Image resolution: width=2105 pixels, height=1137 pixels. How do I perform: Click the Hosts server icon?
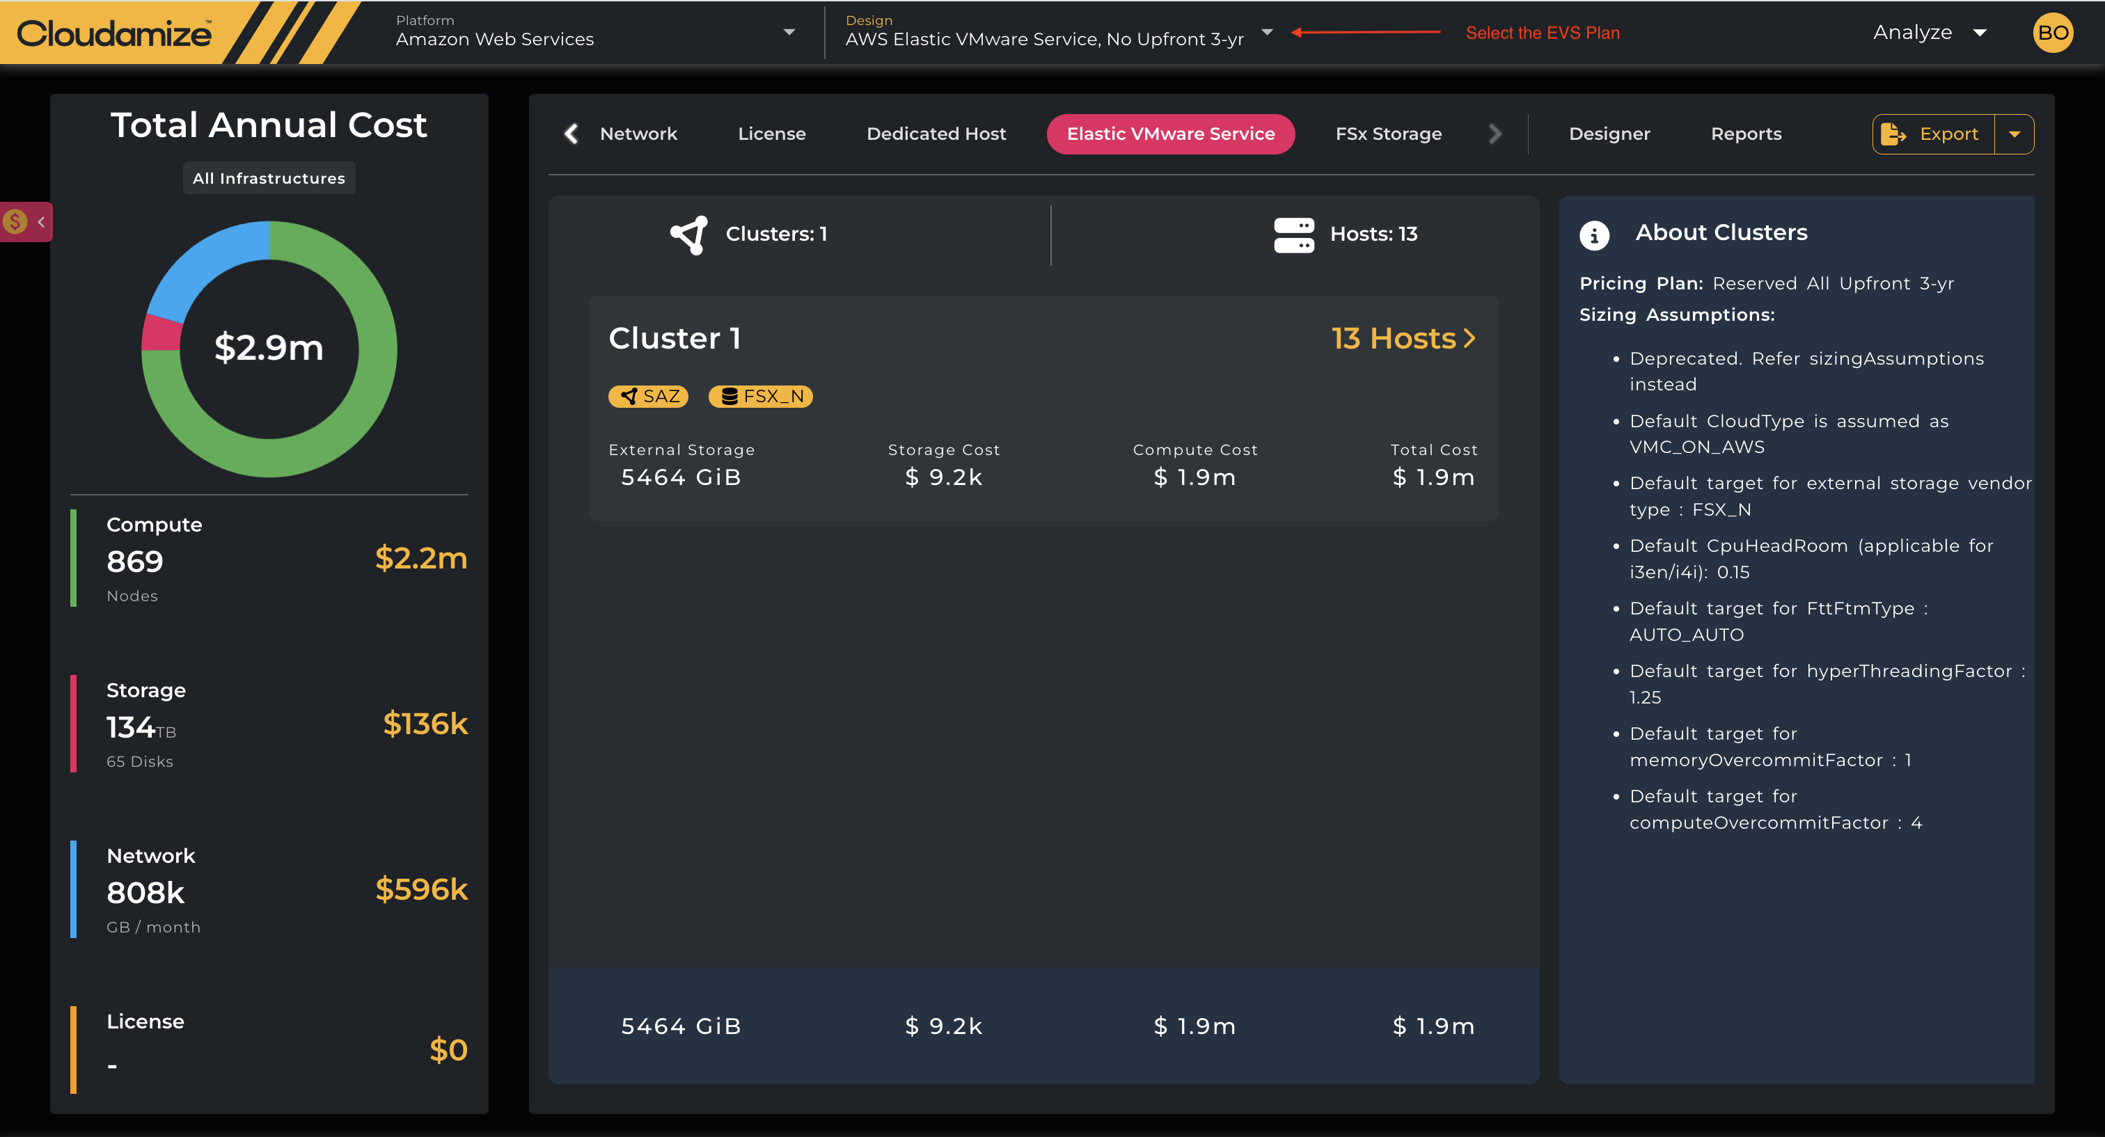pyautogui.click(x=1293, y=234)
